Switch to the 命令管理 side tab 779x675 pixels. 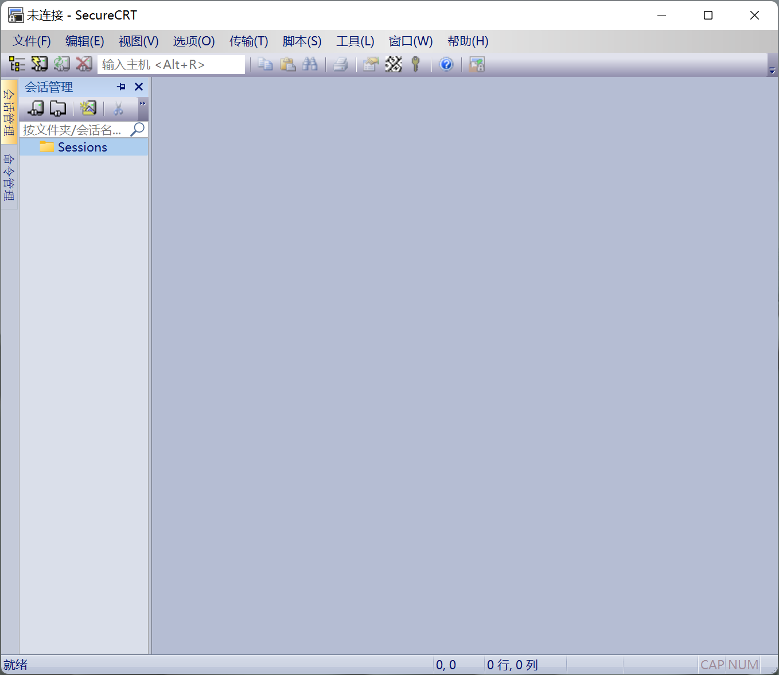tap(9, 177)
